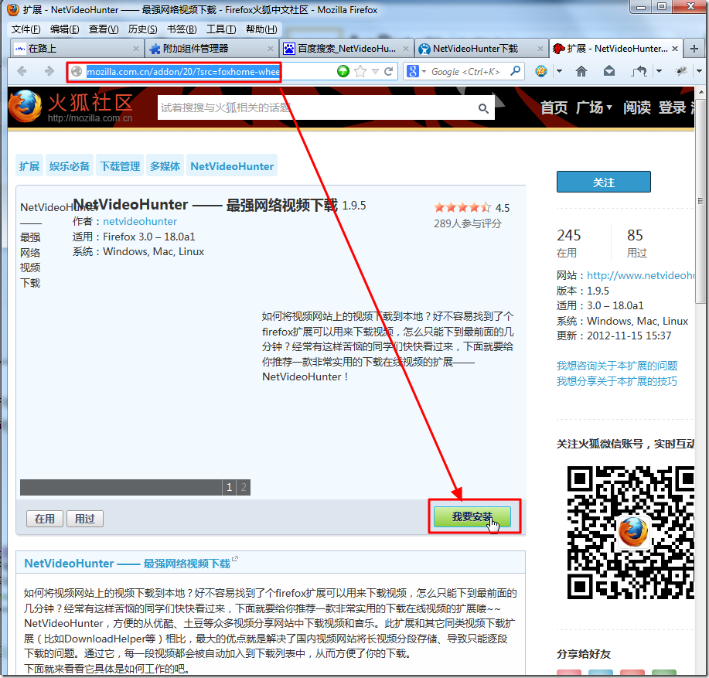Click the 在用 button below slideshow
The height and width of the screenshot is (678, 709).
pyautogui.click(x=45, y=519)
